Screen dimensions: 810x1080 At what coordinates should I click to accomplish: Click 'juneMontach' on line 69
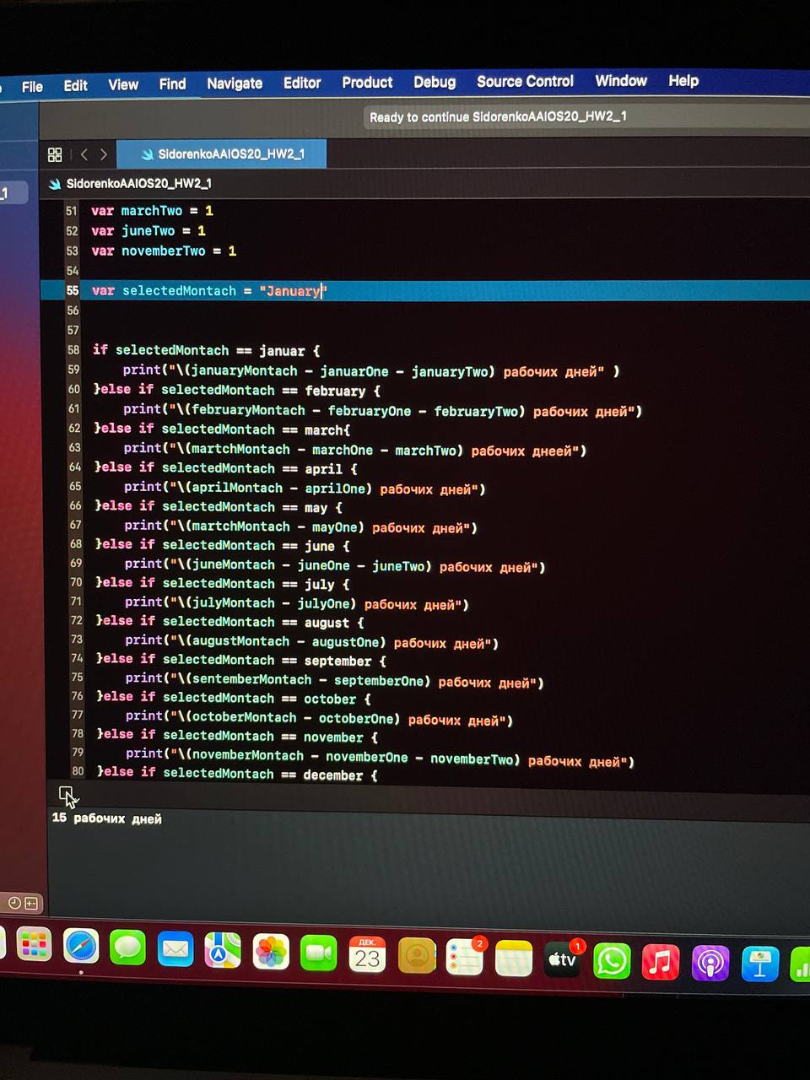coord(234,564)
